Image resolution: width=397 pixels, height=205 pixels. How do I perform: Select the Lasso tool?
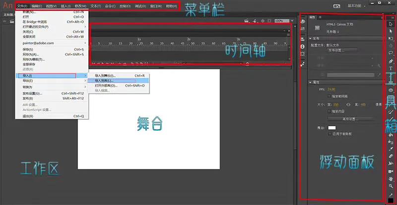pos(391,53)
